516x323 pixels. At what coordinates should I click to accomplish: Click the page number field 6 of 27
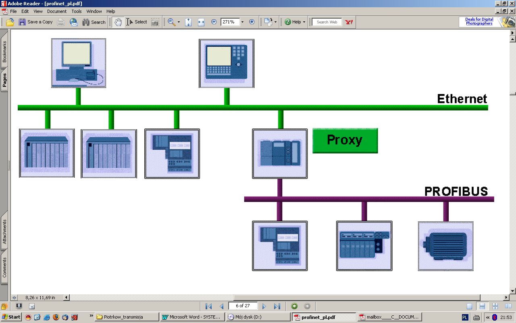pos(243,306)
